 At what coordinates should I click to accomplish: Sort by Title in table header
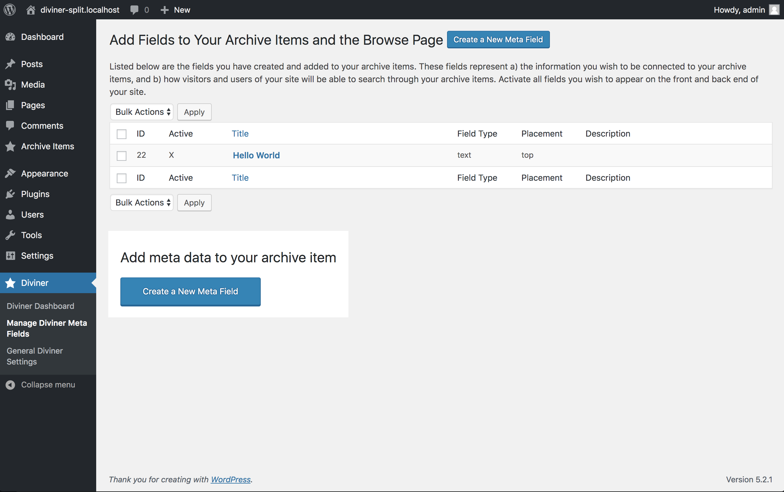coord(240,134)
